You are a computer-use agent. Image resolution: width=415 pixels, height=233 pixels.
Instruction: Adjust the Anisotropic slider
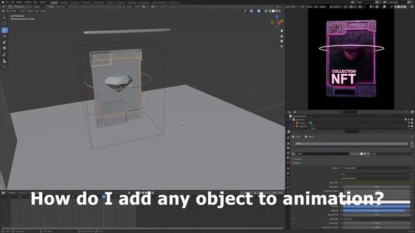click(x=377, y=223)
